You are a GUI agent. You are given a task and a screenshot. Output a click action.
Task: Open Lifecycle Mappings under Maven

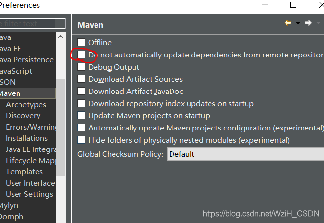[31, 160]
